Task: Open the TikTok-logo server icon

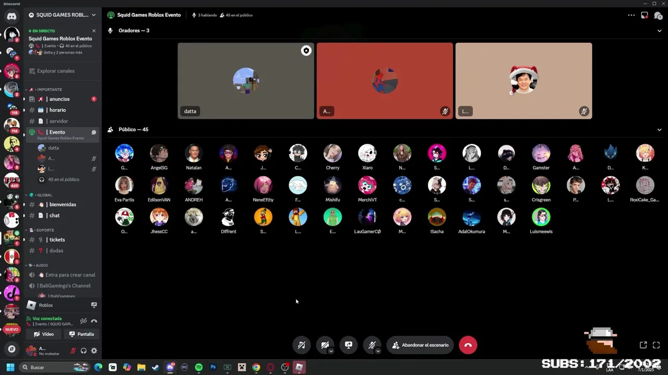Action: (x=11, y=293)
